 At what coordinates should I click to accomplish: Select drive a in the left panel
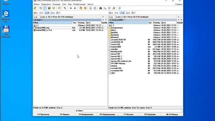click(36, 13)
